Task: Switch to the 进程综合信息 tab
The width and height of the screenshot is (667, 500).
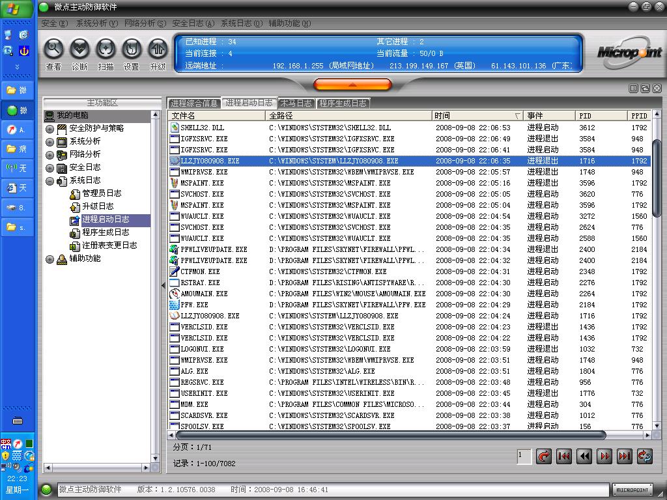Action: 194,103
